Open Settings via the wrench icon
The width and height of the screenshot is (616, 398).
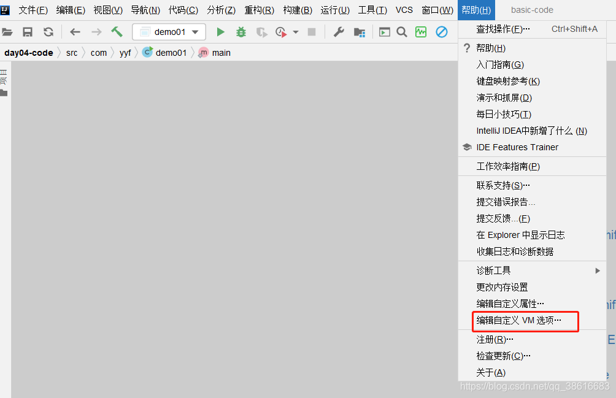coord(339,32)
